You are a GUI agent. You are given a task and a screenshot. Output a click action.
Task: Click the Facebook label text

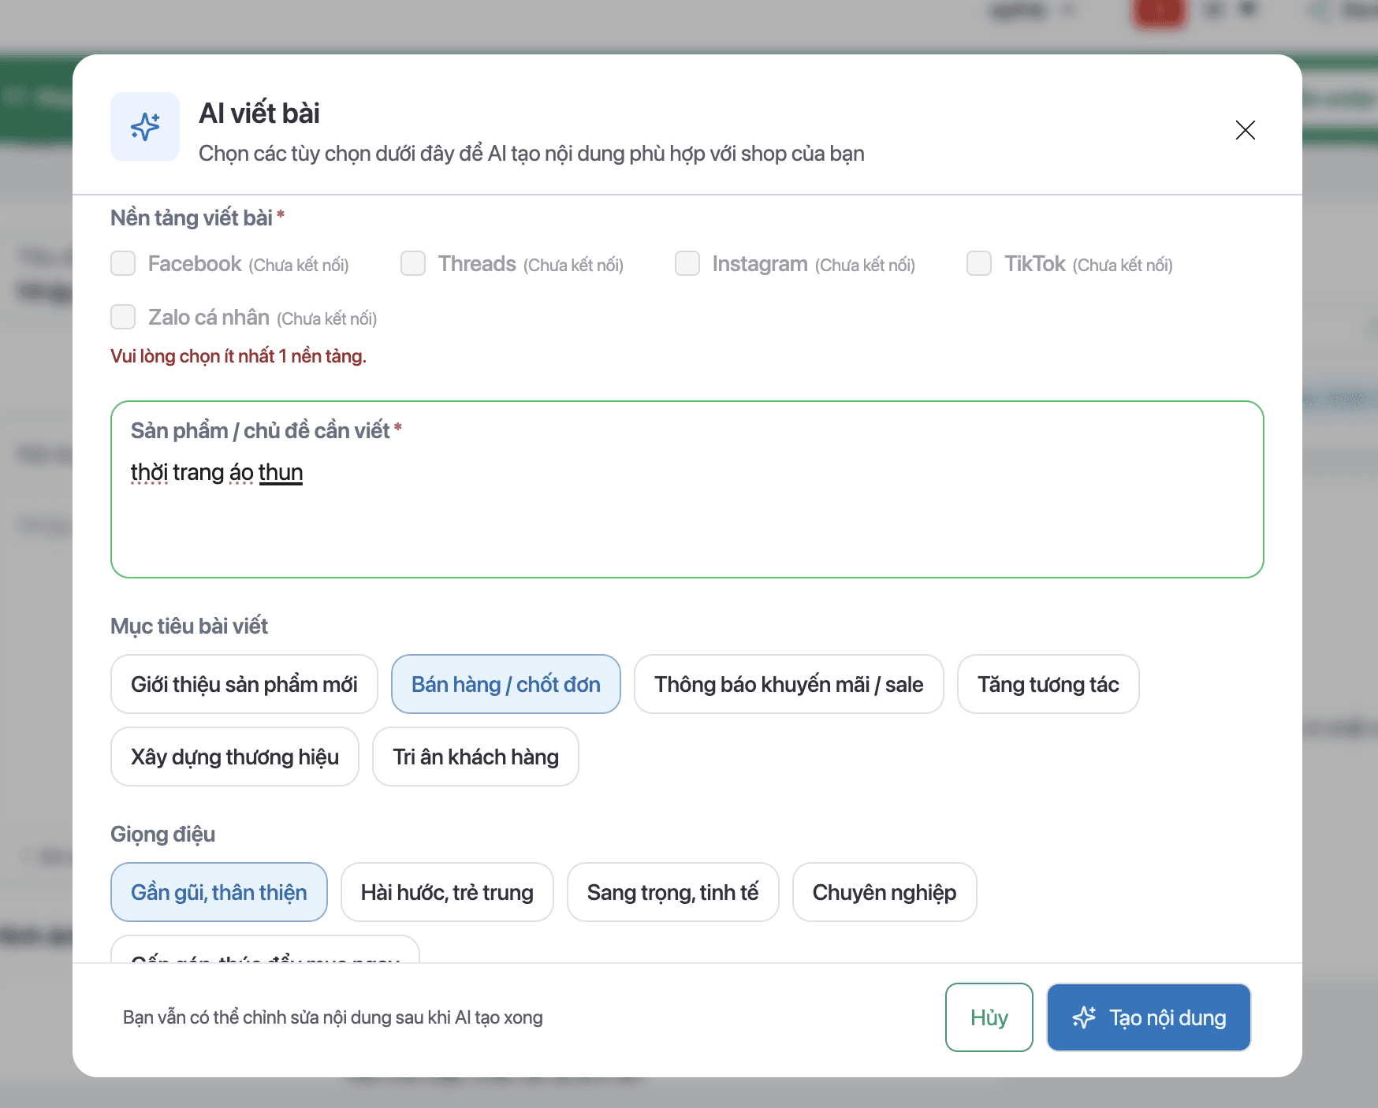click(x=195, y=264)
